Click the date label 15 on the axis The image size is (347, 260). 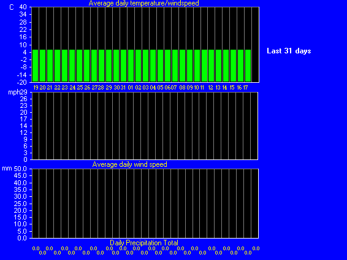coord(232,88)
